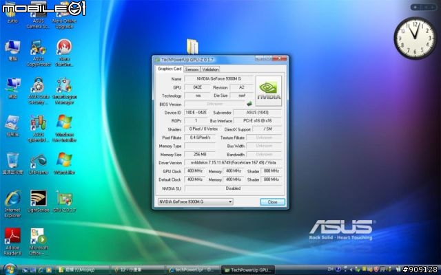
Task: Click Internet Explorer quick launch icon
Action: (41, 270)
